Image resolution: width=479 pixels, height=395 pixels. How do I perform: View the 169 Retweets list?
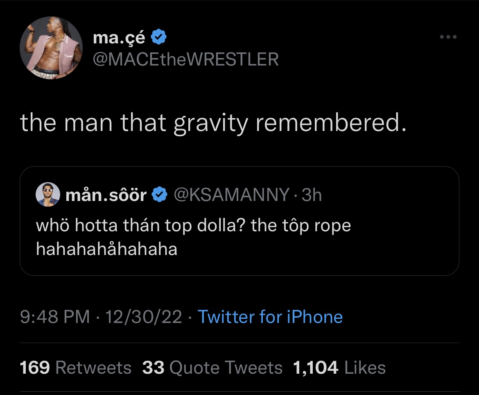coord(76,368)
